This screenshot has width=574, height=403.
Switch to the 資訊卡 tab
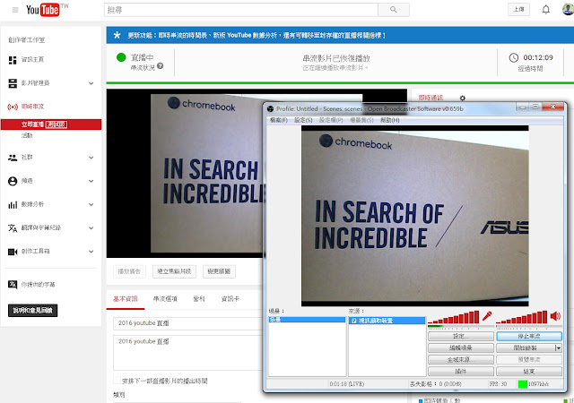pos(230,299)
